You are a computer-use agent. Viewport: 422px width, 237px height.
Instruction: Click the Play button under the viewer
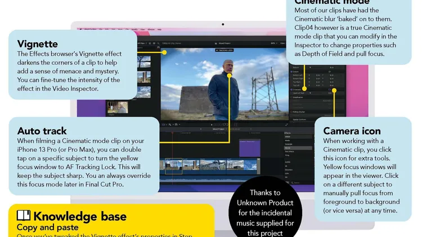click(x=212, y=125)
